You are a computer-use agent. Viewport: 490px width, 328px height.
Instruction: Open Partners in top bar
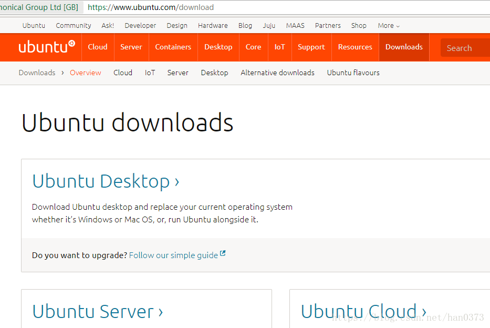click(x=328, y=26)
